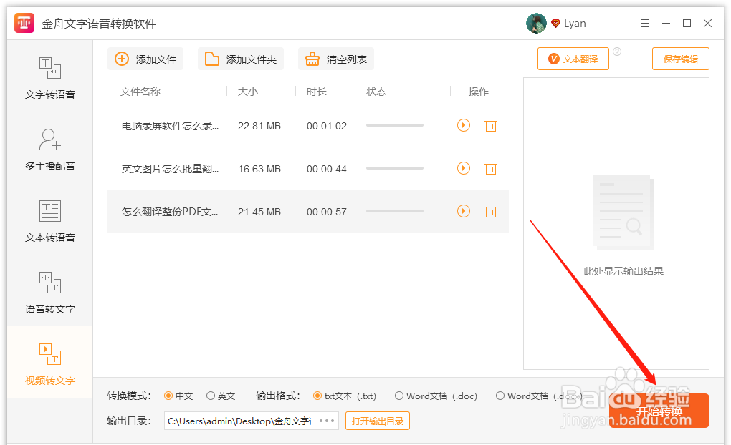
Task: Delete 英文图片怎么批量翻 using its trash icon
Action: pos(490,168)
